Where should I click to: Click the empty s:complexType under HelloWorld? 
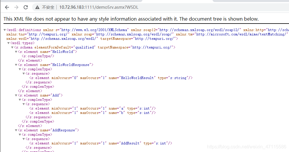coord(38,56)
